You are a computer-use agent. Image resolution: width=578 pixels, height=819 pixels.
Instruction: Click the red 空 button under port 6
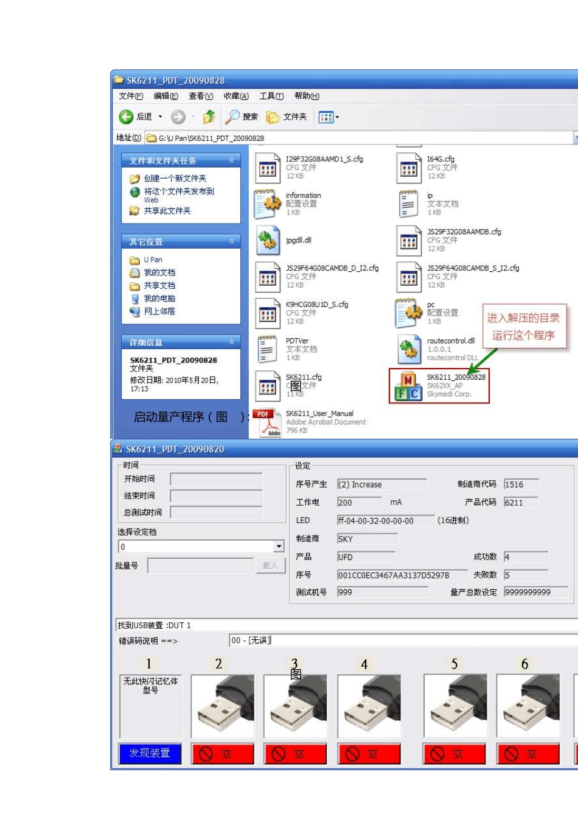(x=528, y=754)
